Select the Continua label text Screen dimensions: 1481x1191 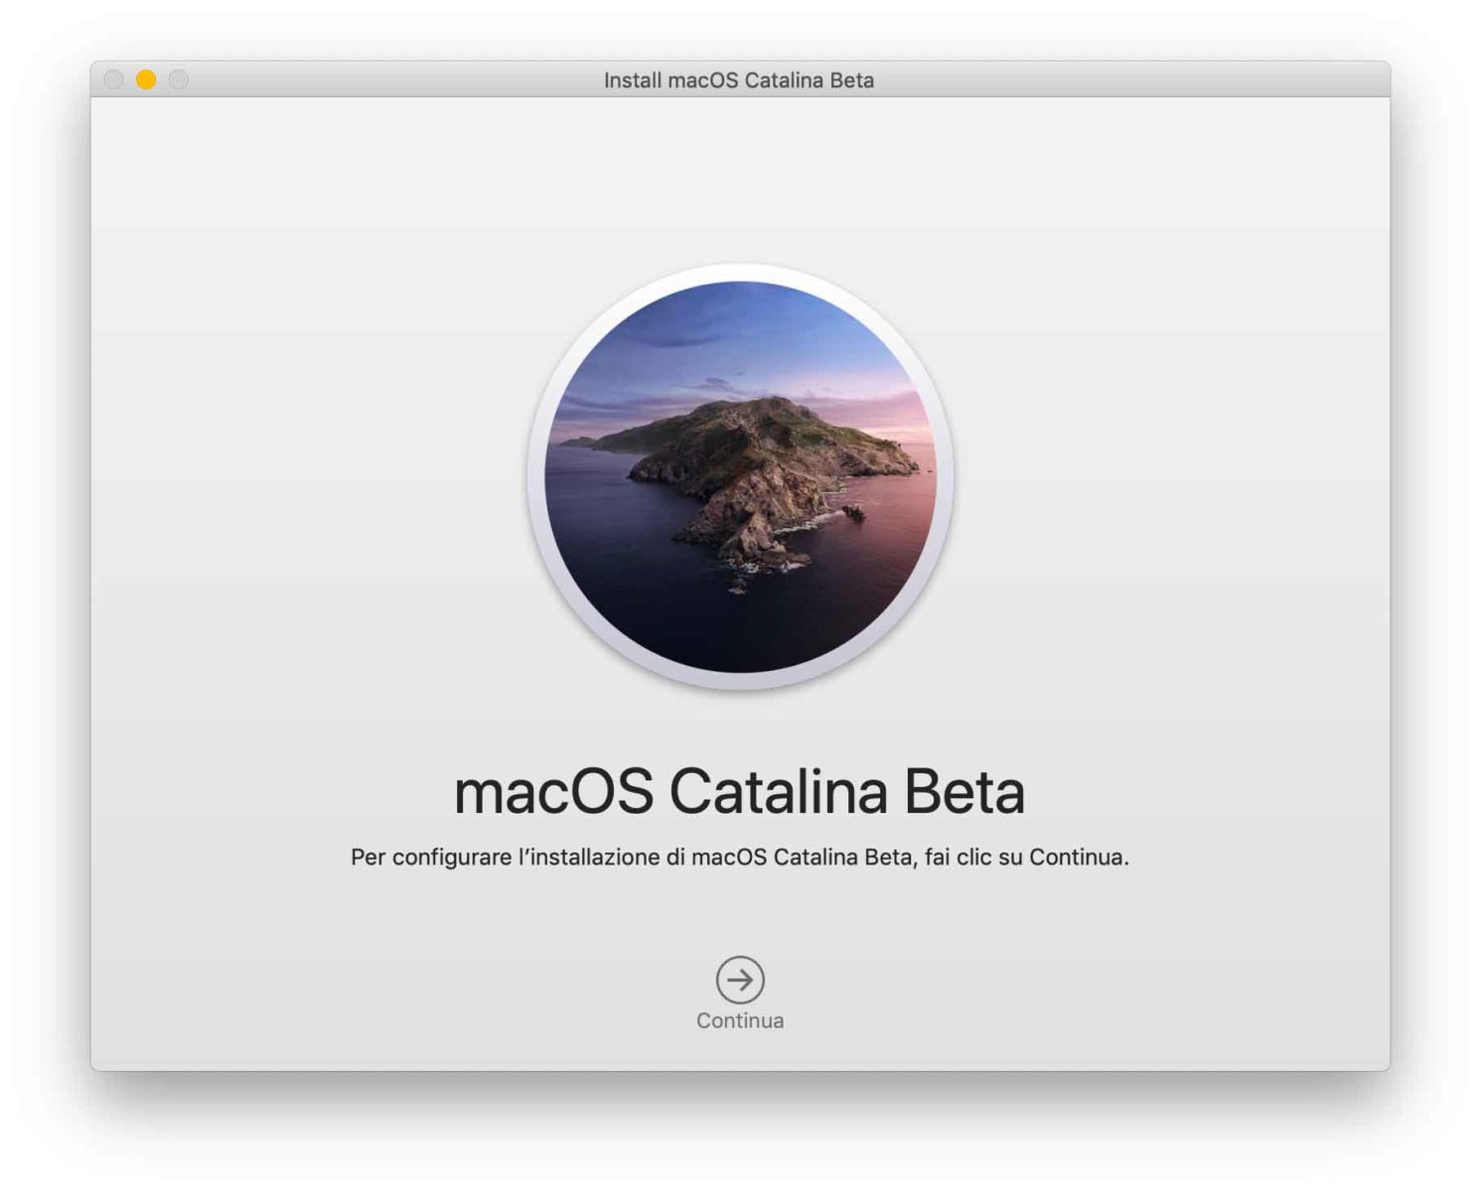[x=739, y=1018]
